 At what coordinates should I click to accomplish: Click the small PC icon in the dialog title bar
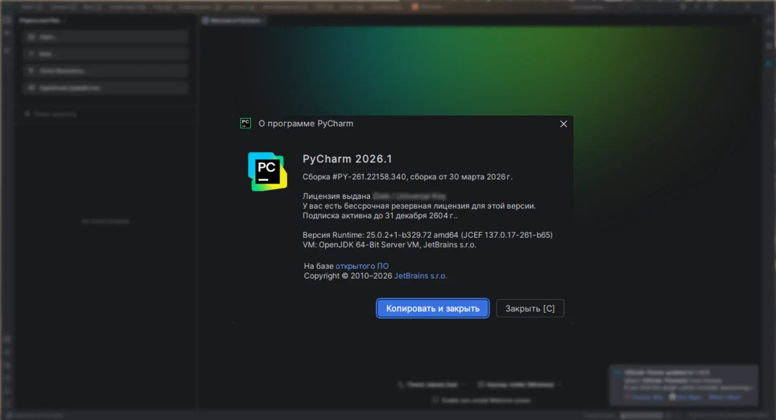tap(245, 123)
